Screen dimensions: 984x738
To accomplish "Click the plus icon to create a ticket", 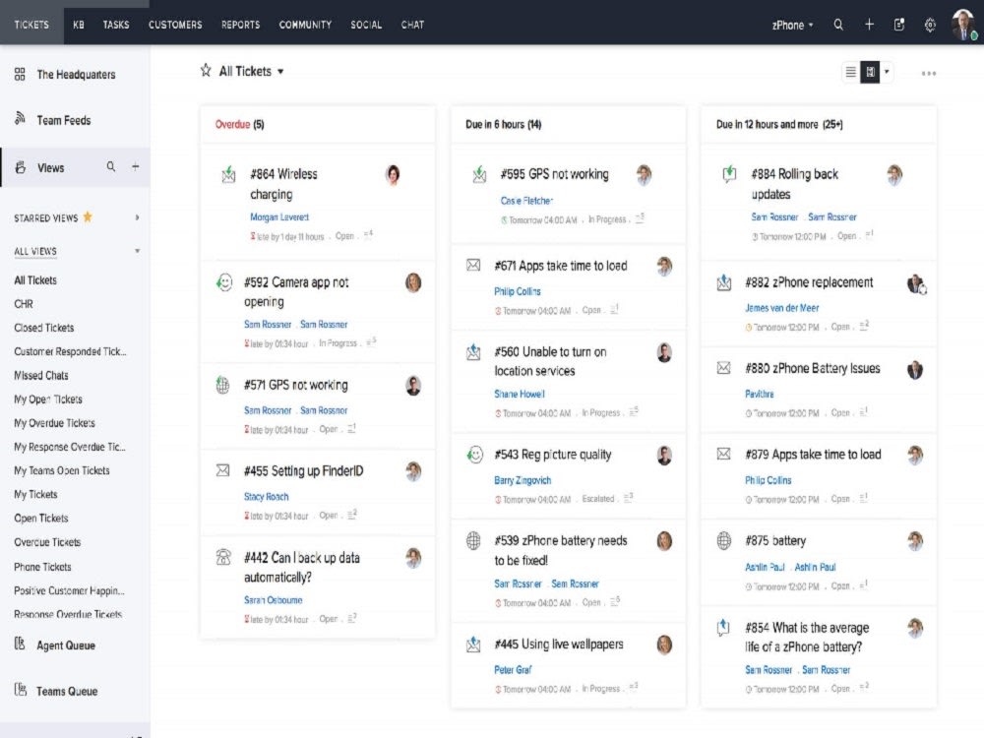I will (870, 25).
